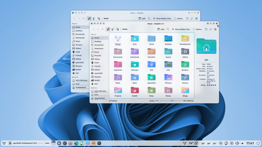This screenshot has height=147, width=262.
Task: Switch to Icons view mode in front Dolphin
Action: click(x=108, y=29)
